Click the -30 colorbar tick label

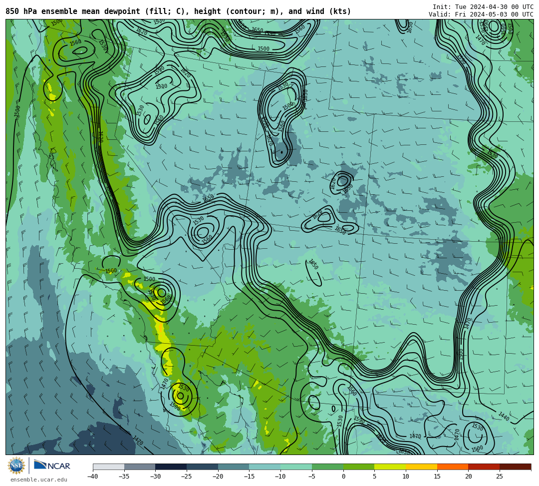coord(155,477)
